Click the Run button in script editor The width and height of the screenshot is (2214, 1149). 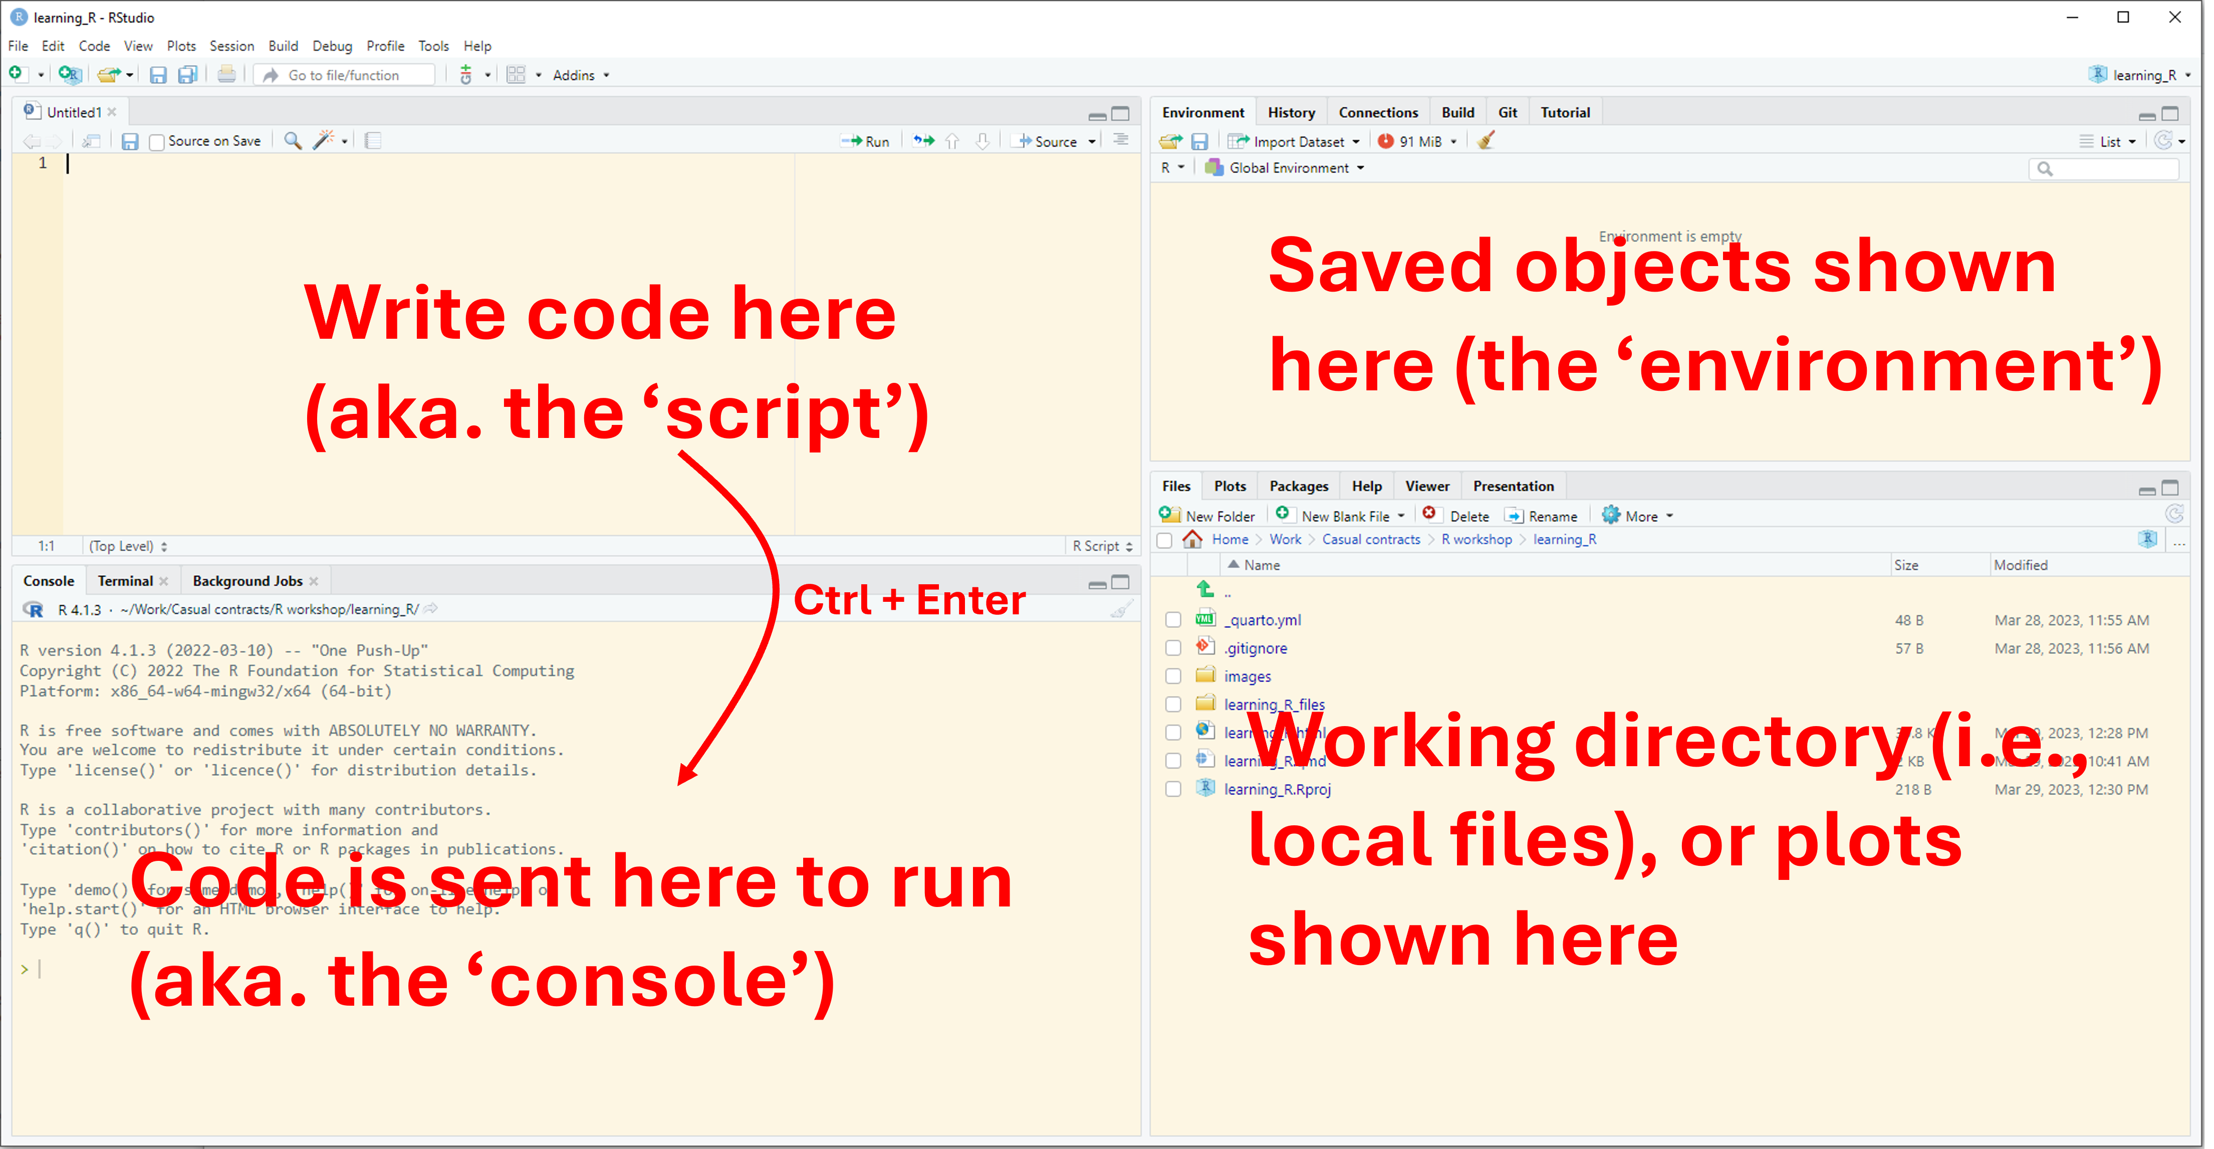(865, 141)
